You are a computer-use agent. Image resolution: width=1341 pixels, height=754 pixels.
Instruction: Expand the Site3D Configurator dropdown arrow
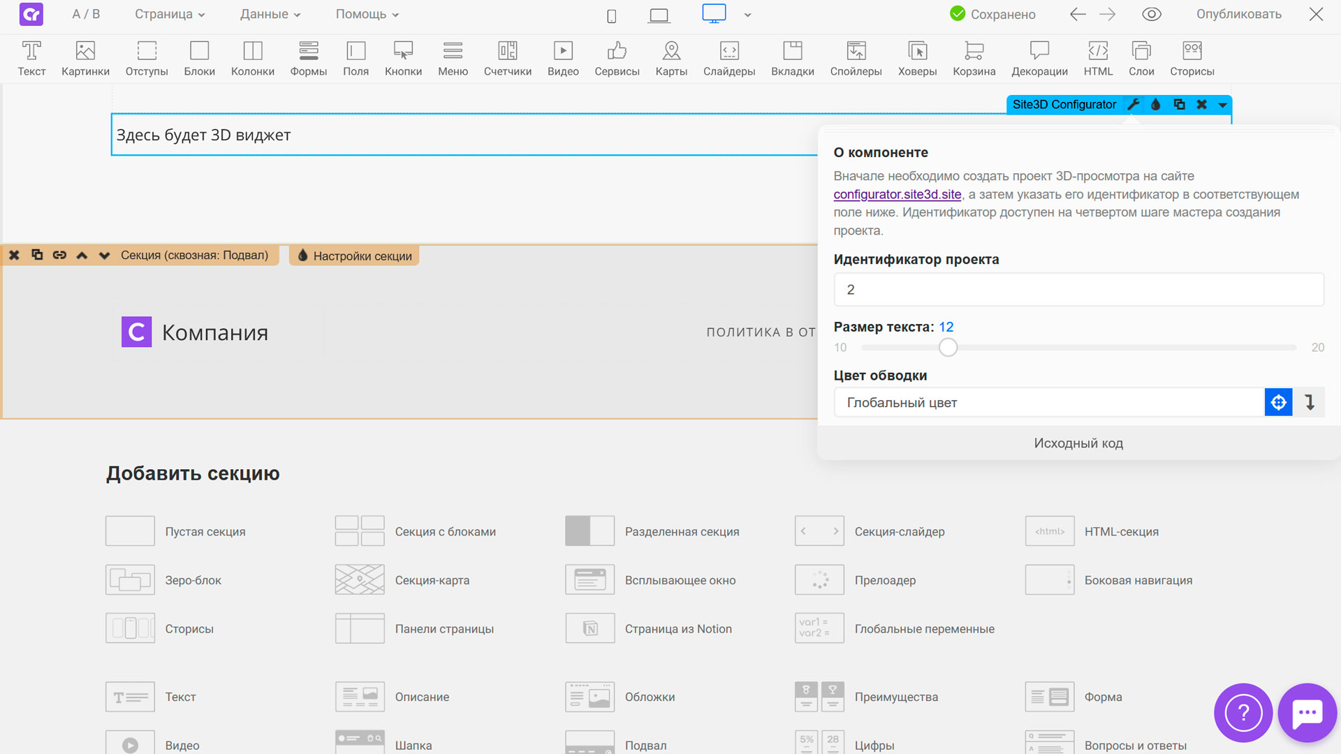(1222, 105)
